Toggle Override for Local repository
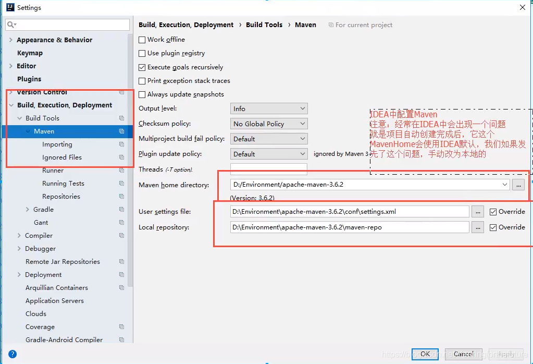This screenshot has height=364, width=533. [493, 227]
